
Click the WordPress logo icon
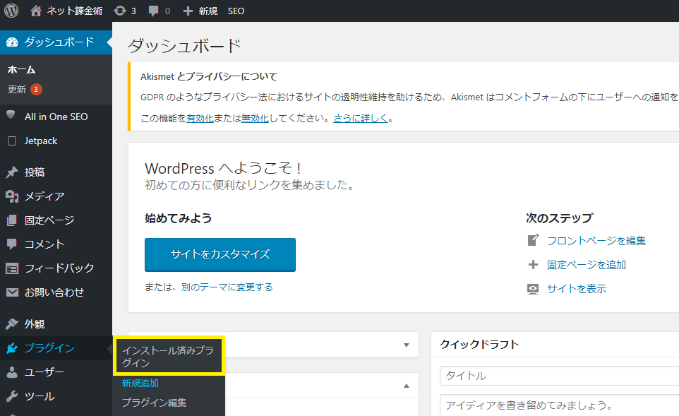(11, 11)
